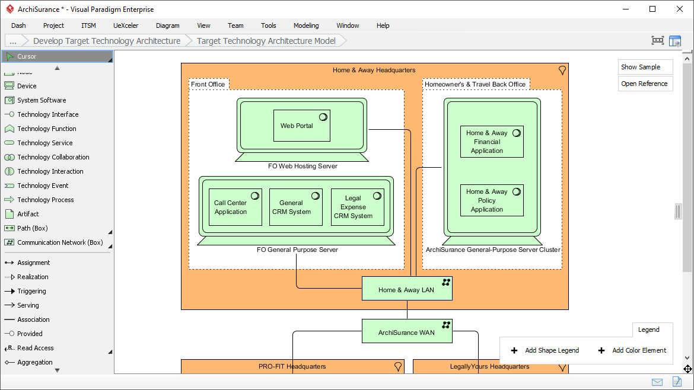Screen dimensions: 694x390
Task: Open the ITSM menu
Action: 88,25
